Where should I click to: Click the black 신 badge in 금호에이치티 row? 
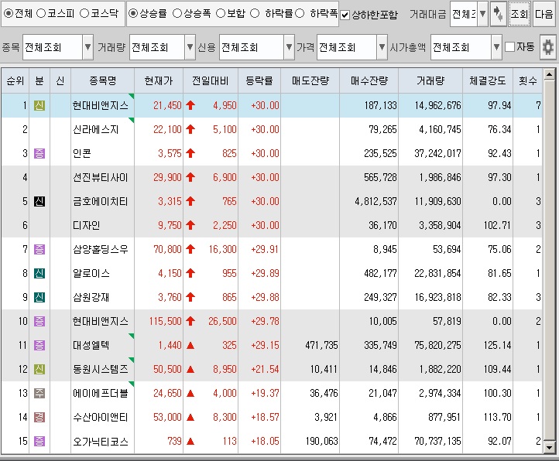[x=39, y=201]
